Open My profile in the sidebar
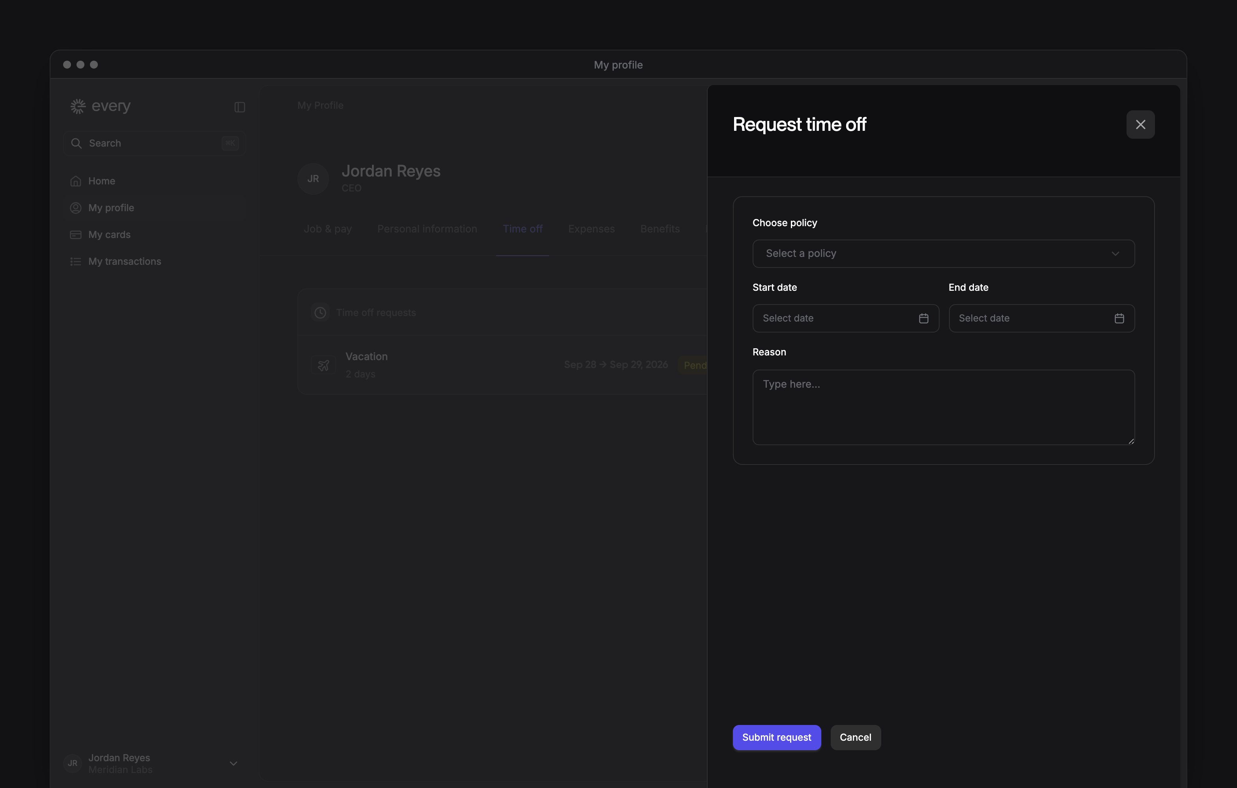The width and height of the screenshot is (1237, 788). point(154,208)
